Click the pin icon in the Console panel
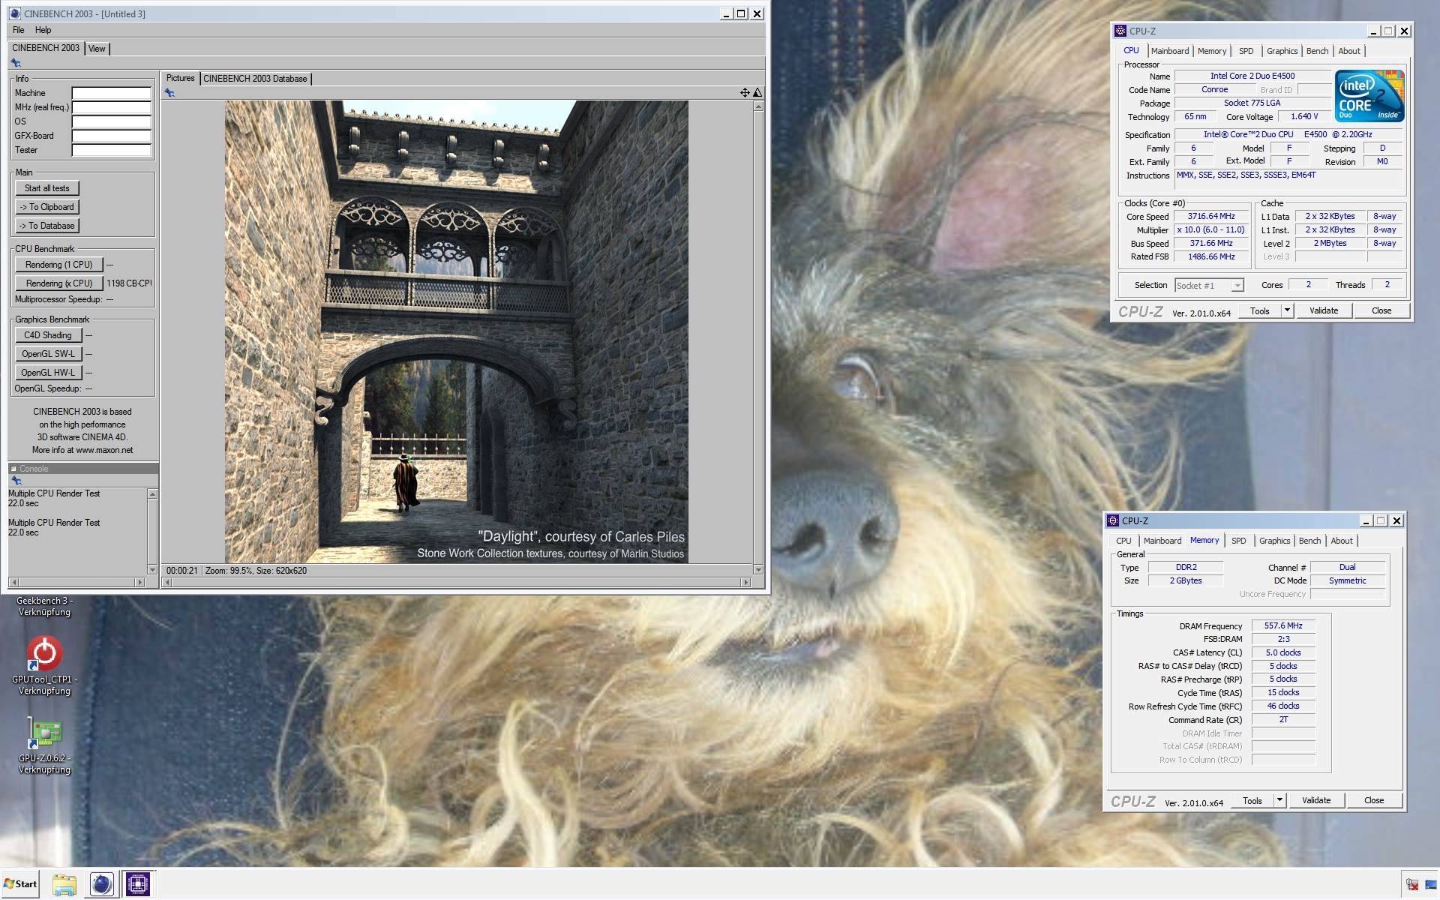This screenshot has width=1440, height=900. (16, 481)
